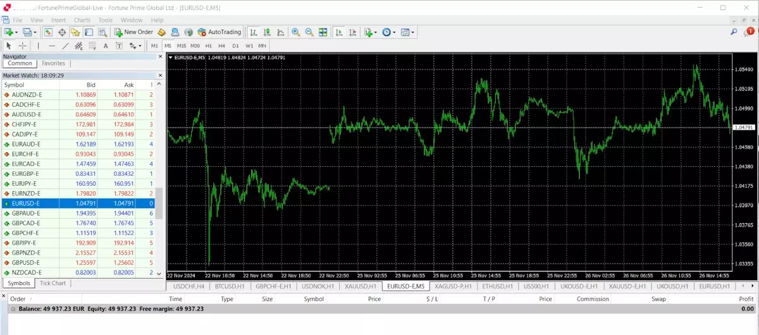Select the vertical line drawing tool
The image size is (759, 335).
[39, 46]
